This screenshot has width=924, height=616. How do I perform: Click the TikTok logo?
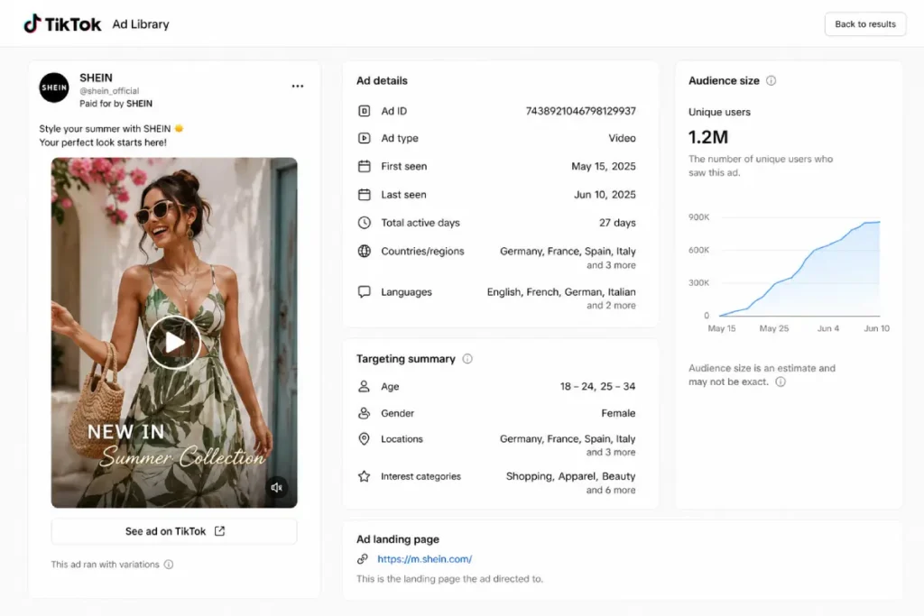(62, 24)
